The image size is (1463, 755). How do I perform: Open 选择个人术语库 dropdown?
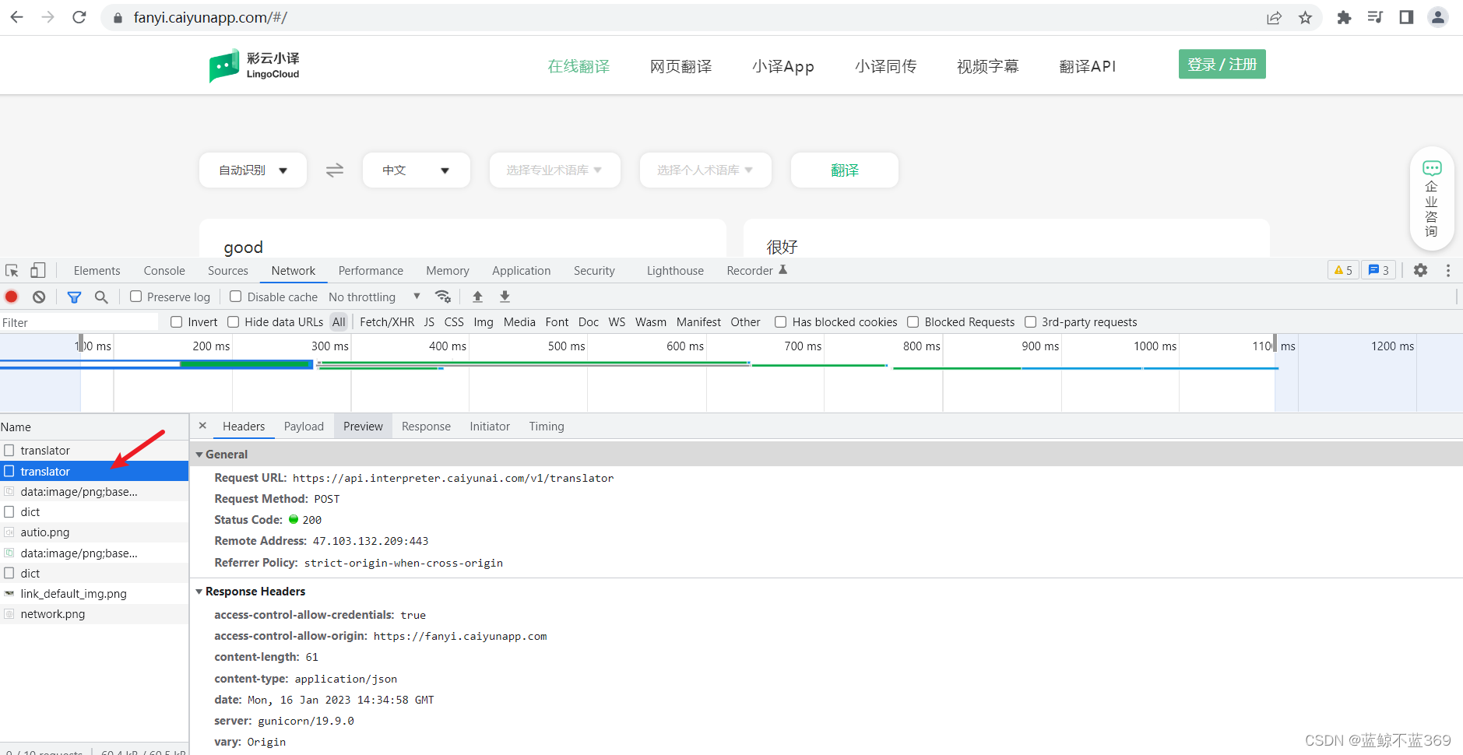click(705, 170)
